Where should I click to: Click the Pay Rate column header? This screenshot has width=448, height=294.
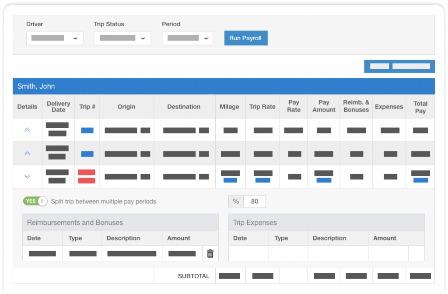pyautogui.click(x=294, y=106)
